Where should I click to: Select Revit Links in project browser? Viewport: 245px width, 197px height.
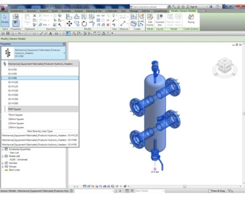(14, 170)
